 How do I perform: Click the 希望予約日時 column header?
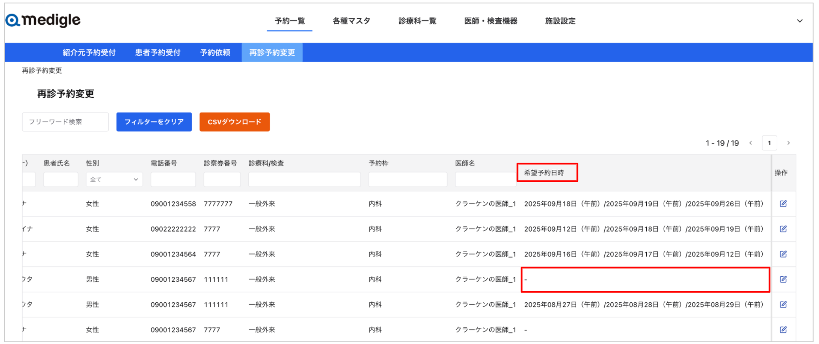tap(544, 172)
